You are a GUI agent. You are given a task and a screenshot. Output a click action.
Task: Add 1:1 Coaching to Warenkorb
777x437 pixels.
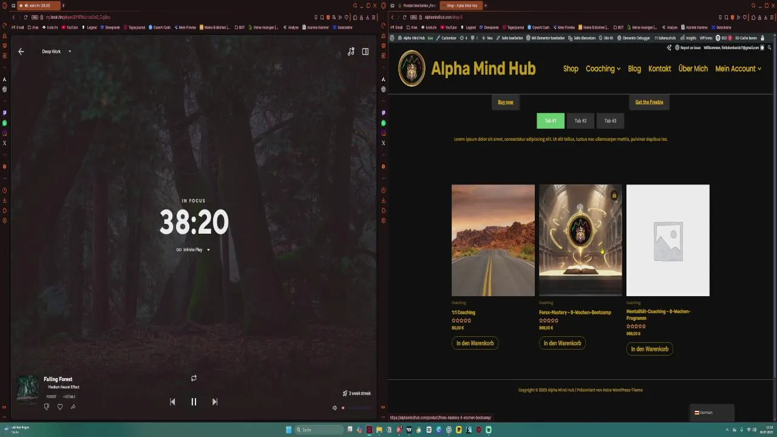pos(475,343)
